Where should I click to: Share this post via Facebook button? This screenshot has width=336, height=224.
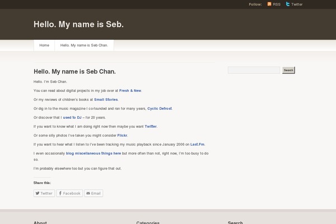click(69, 193)
